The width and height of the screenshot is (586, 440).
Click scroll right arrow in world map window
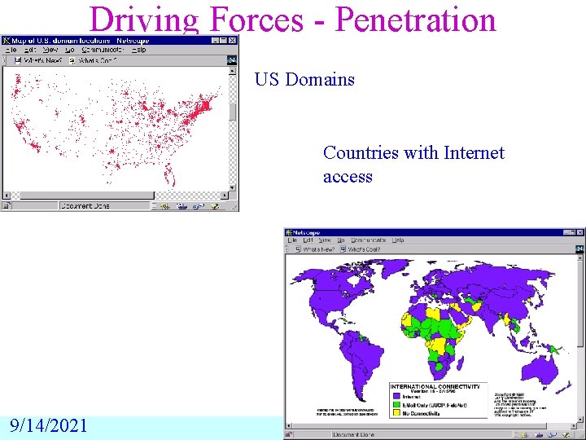[574, 426]
